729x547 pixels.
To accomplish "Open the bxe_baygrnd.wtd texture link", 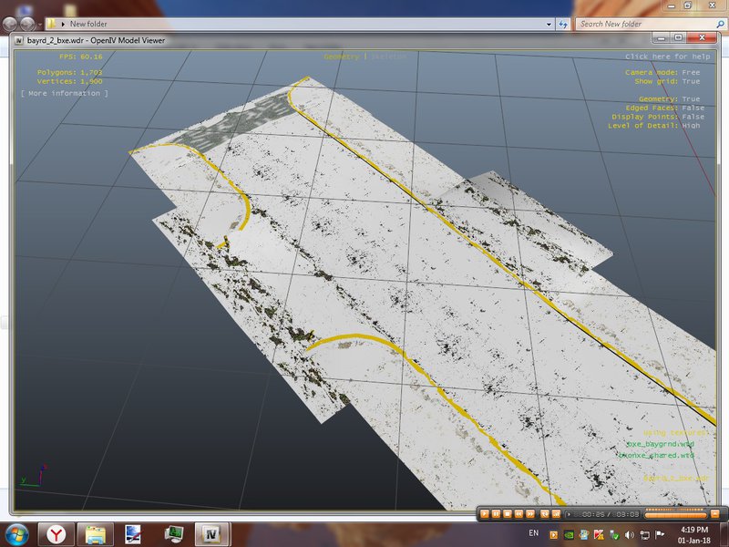I will (660, 444).
